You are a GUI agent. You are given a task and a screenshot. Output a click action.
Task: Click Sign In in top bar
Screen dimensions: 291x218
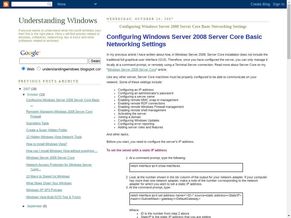click(278, 4)
